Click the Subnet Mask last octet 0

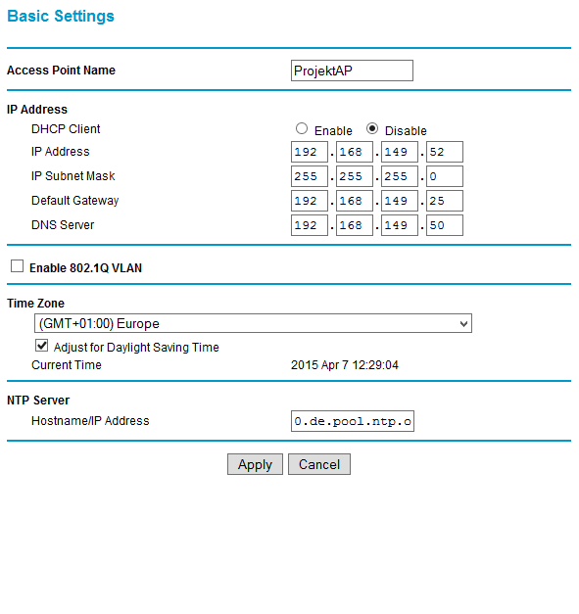[445, 176]
